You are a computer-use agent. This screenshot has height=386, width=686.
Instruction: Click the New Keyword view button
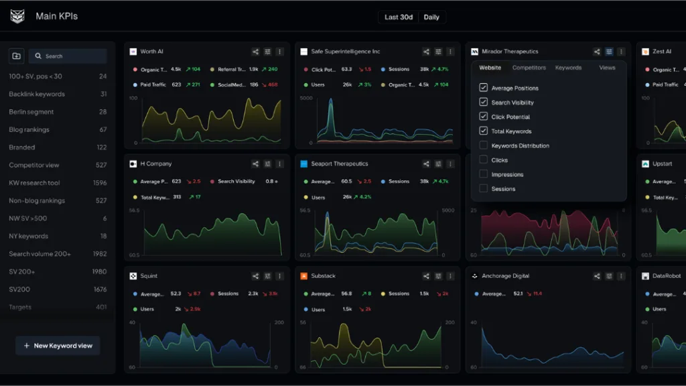coord(58,346)
